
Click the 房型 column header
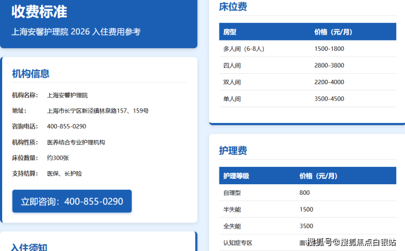click(x=230, y=32)
